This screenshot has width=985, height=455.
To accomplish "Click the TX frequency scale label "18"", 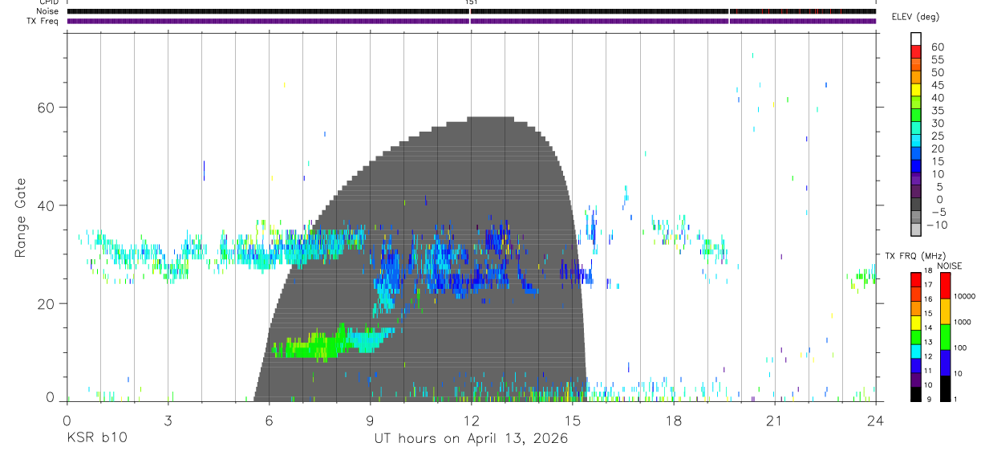I will [x=926, y=272].
